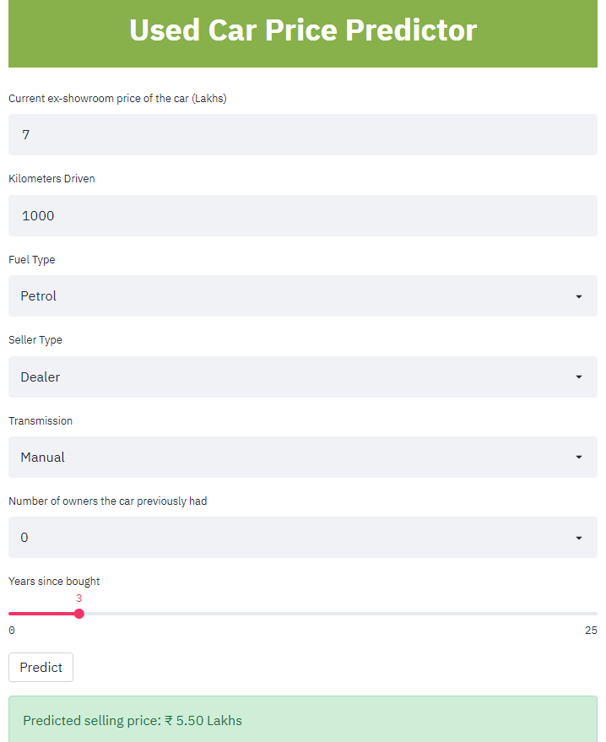This screenshot has width=606, height=742.
Task: Open the Fuel Type dropdown arrow
Action: 579,296
